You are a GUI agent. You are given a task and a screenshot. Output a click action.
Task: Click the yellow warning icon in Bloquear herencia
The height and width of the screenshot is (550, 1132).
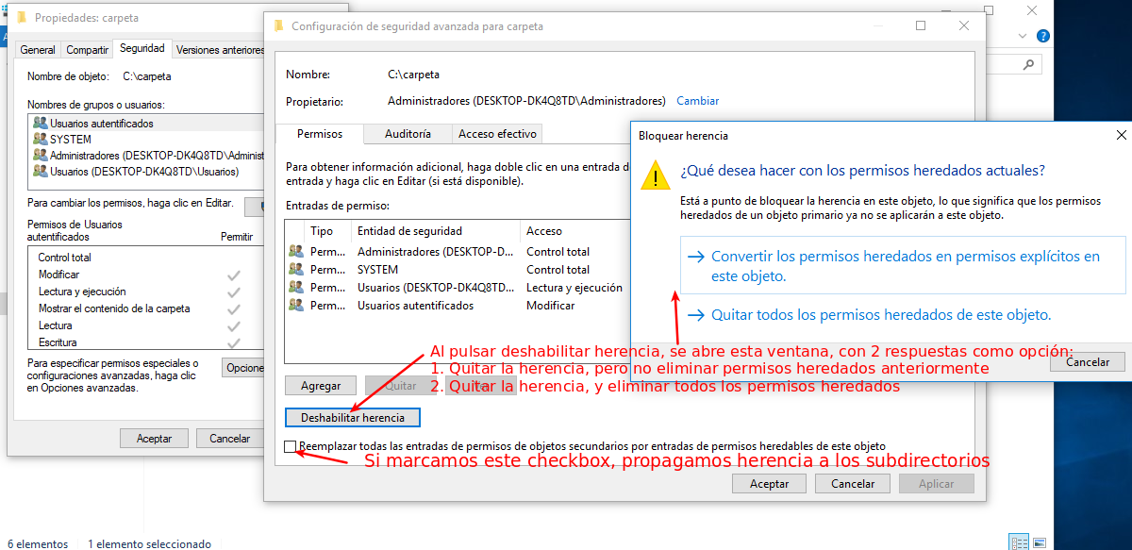655,175
